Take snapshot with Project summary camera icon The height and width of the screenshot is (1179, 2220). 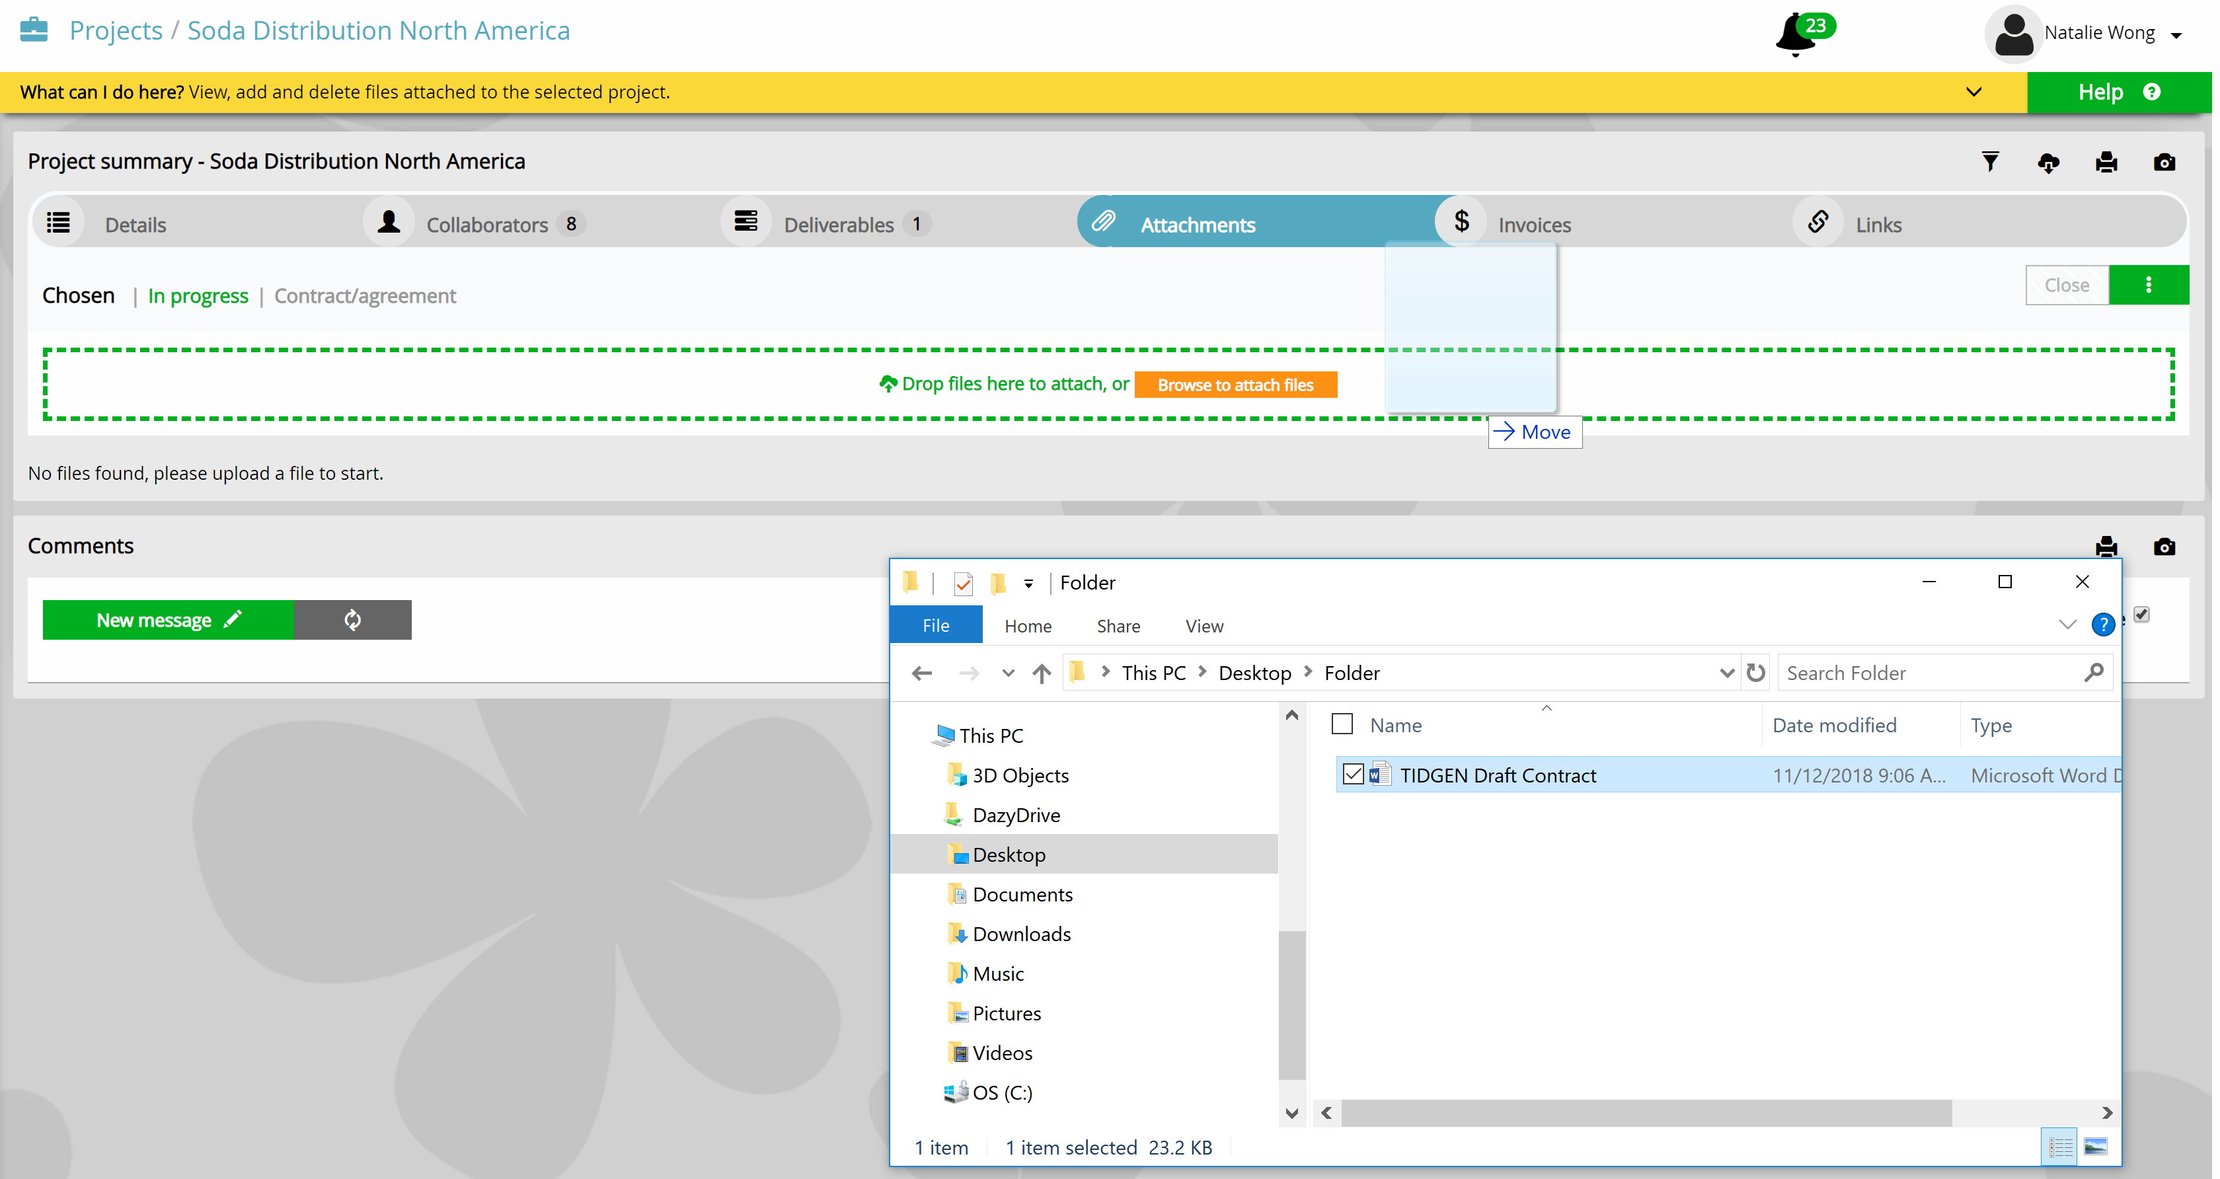pyautogui.click(x=2164, y=162)
